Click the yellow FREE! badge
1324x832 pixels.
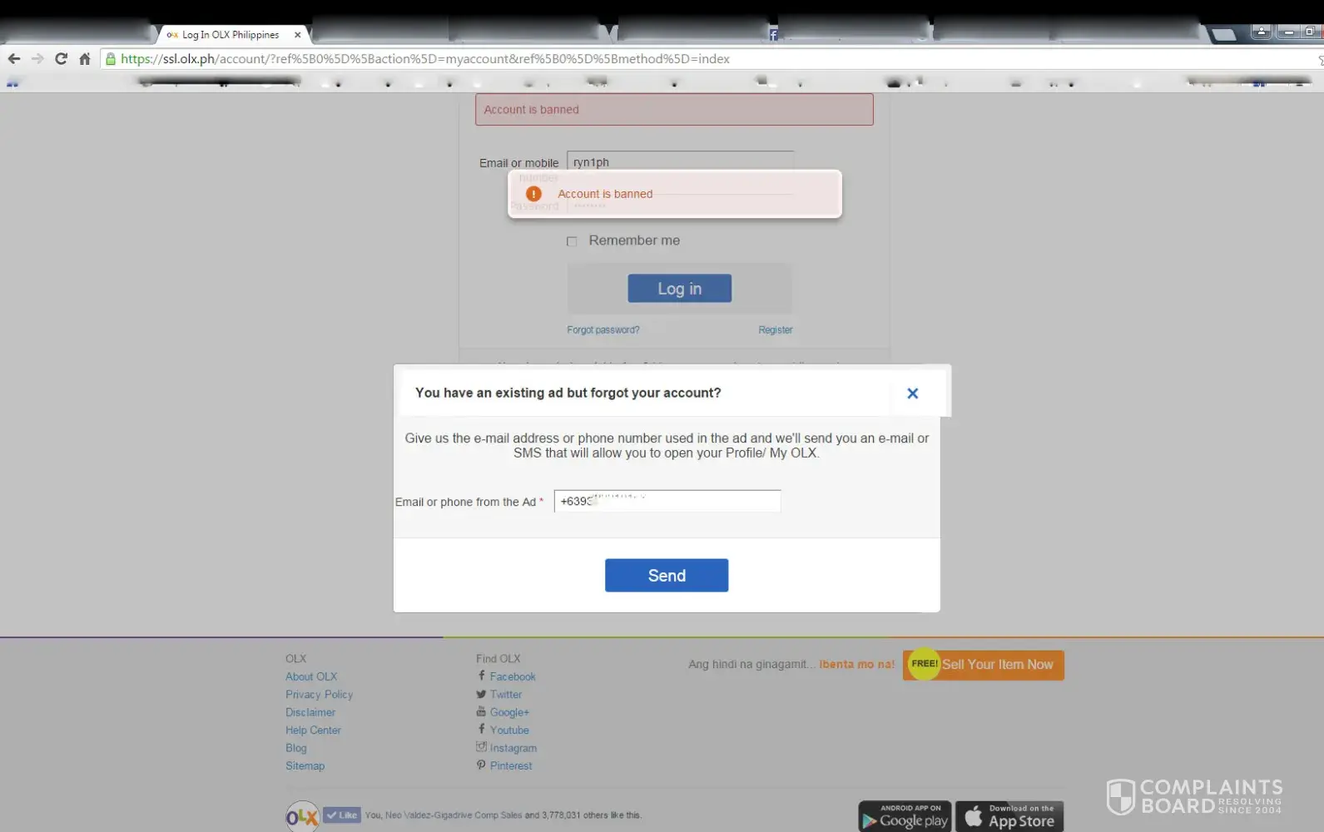coord(924,664)
